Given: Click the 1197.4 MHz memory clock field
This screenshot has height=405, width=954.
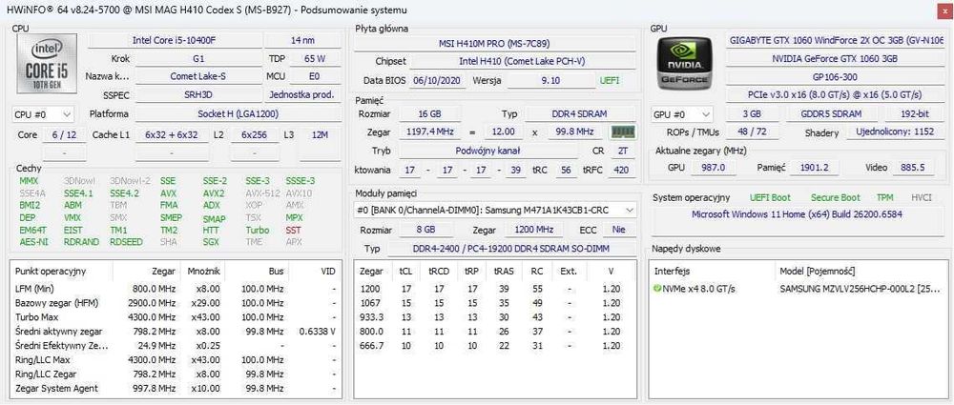Looking at the screenshot, I should point(429,132).
